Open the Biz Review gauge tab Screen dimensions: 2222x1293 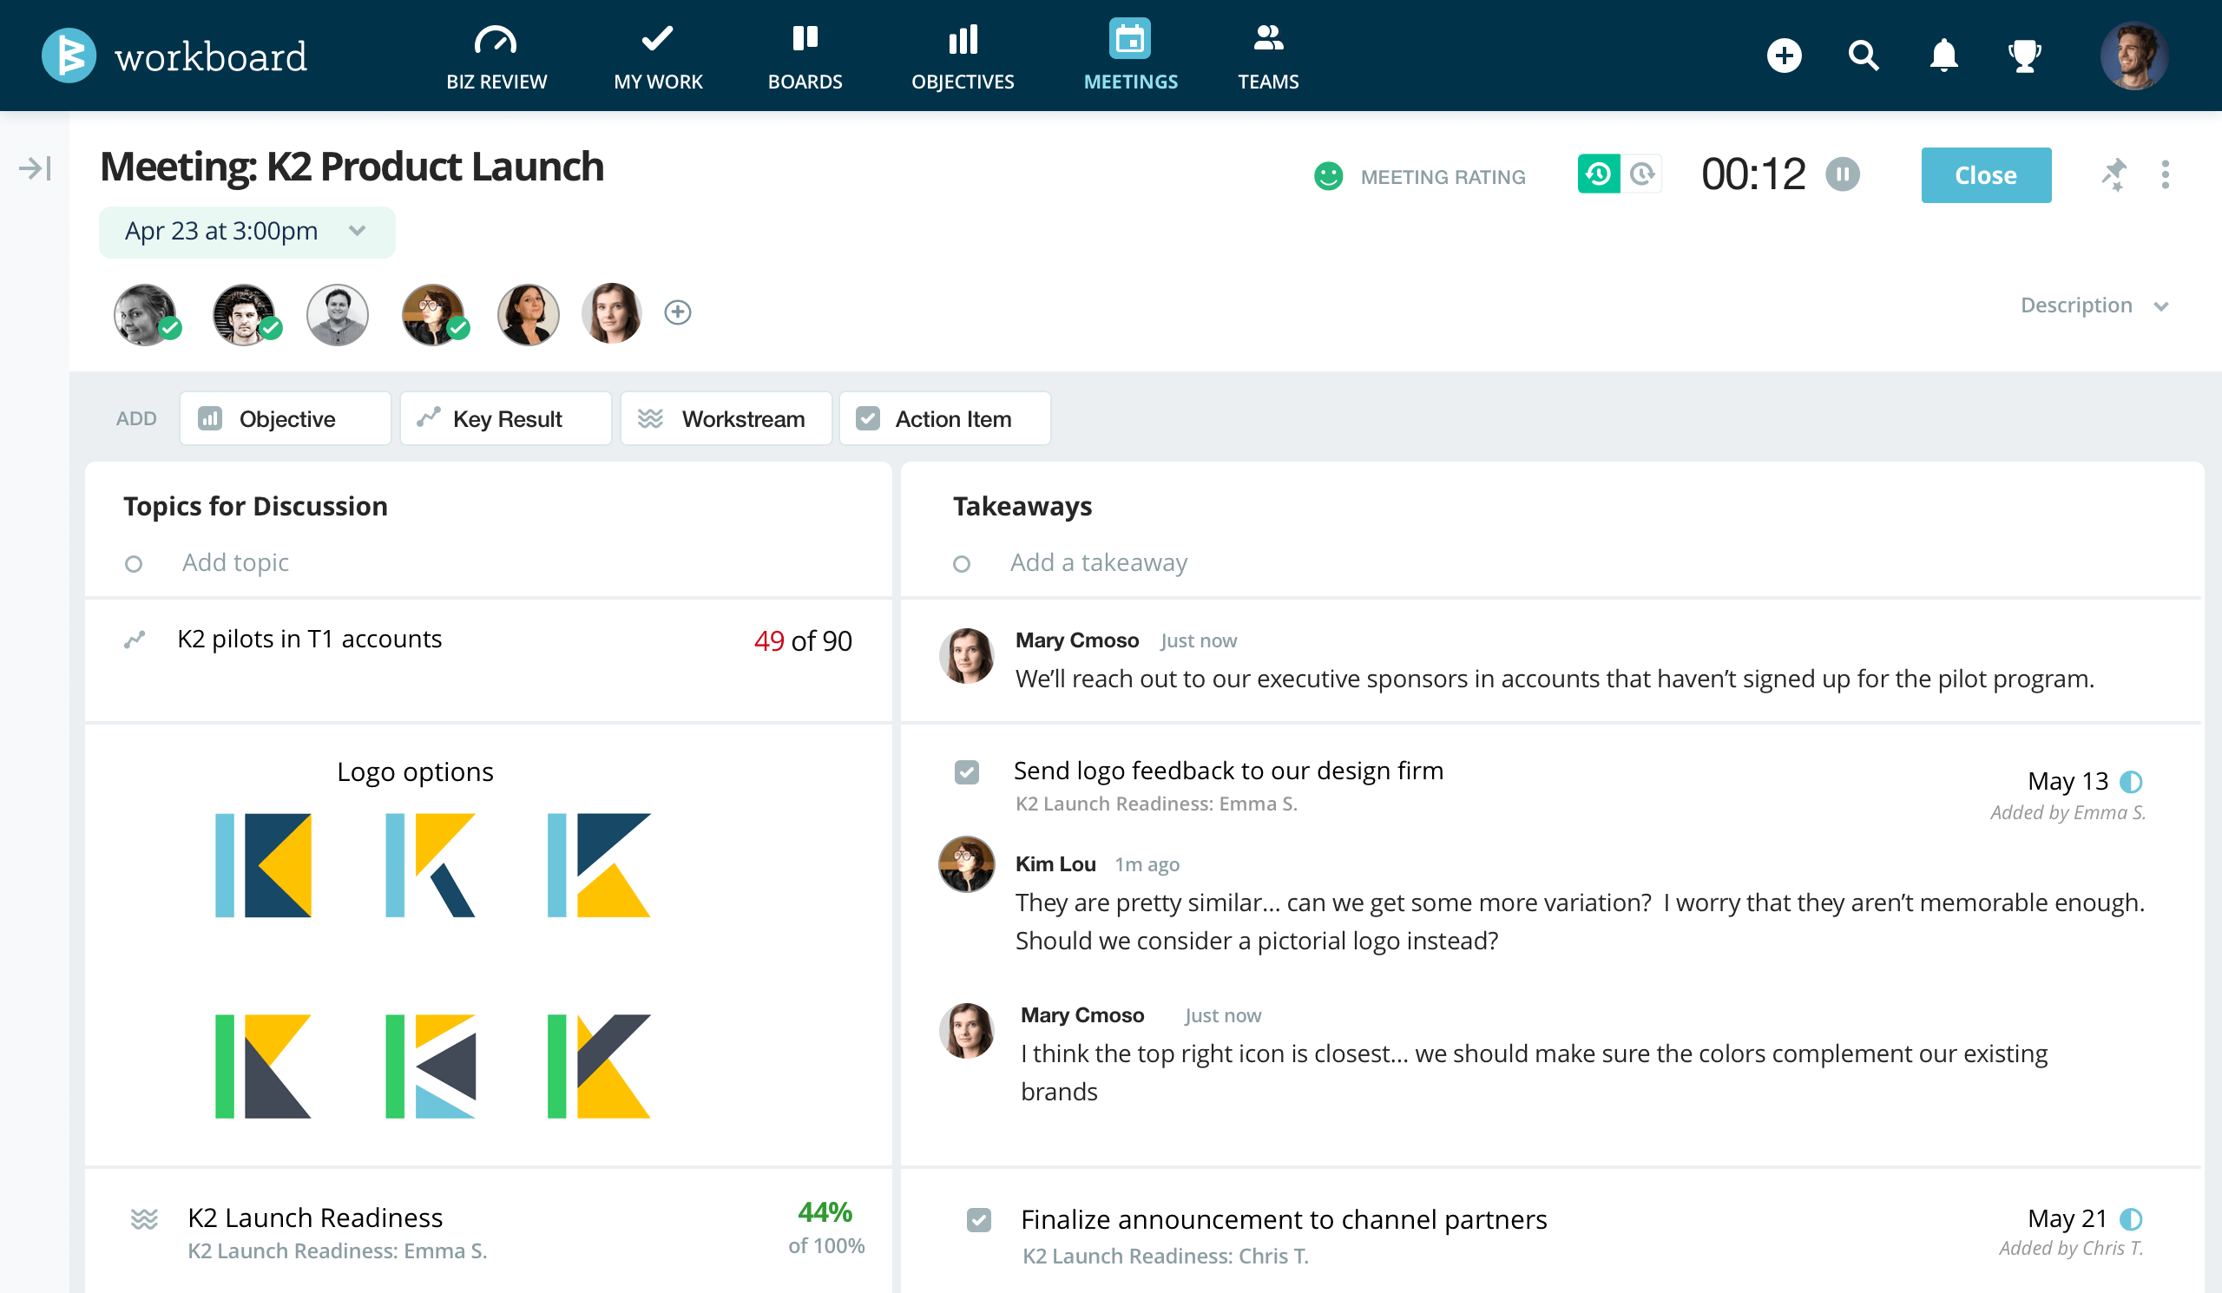[496, 56]
